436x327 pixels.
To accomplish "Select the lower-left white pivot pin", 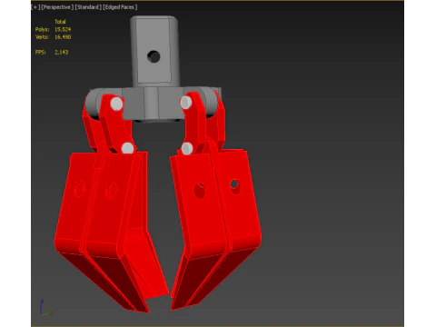I will coord(128,148).
